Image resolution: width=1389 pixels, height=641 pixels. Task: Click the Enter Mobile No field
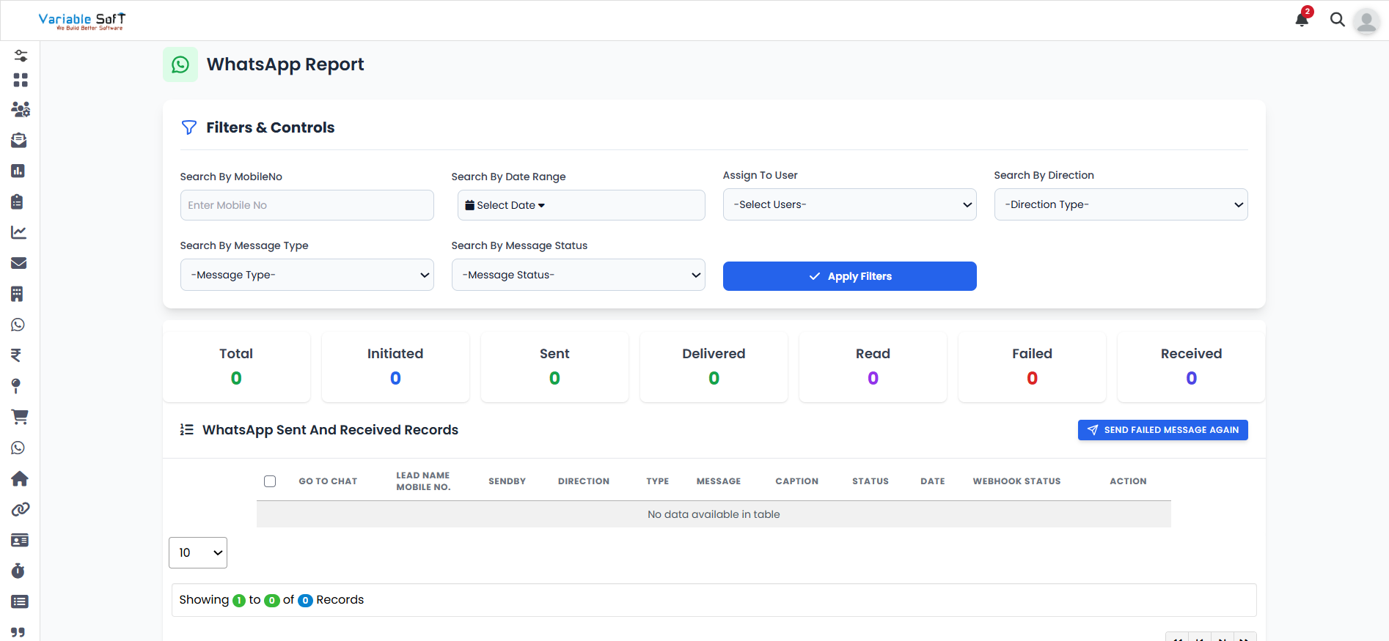307,205
